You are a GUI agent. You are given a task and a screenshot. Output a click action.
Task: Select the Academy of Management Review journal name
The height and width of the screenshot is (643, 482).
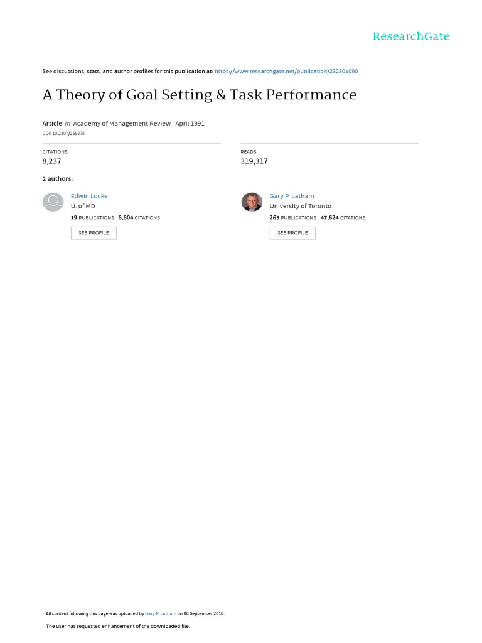122,124
